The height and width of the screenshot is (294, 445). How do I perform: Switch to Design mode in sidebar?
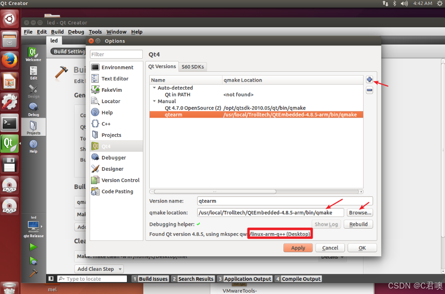tap(34, 91)
